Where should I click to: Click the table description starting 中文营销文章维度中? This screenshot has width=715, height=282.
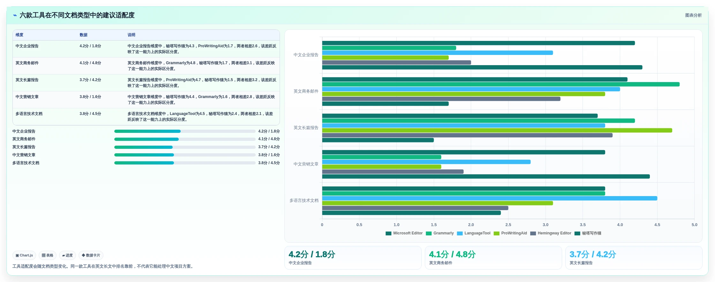(201, 100)
